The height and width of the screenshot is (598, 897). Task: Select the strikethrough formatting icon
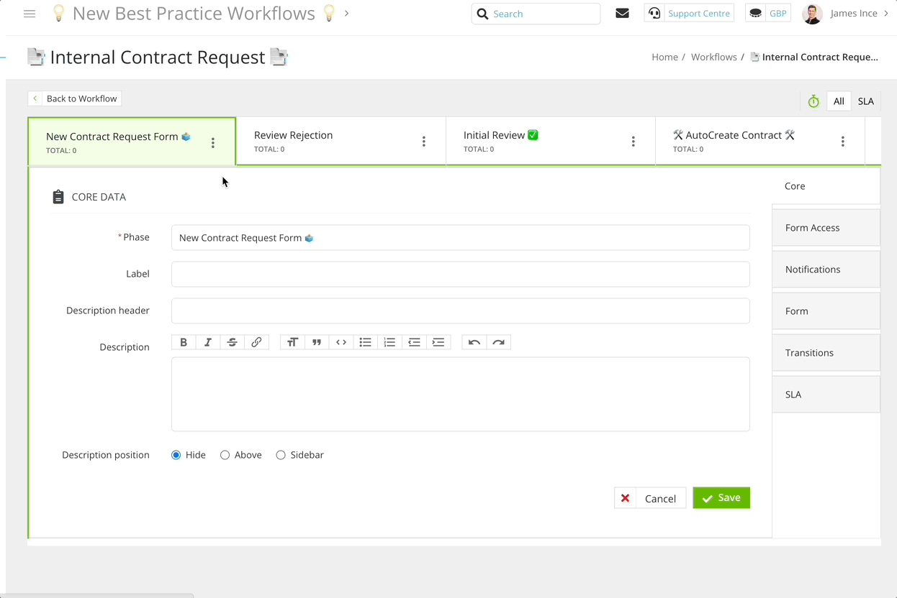232,341
